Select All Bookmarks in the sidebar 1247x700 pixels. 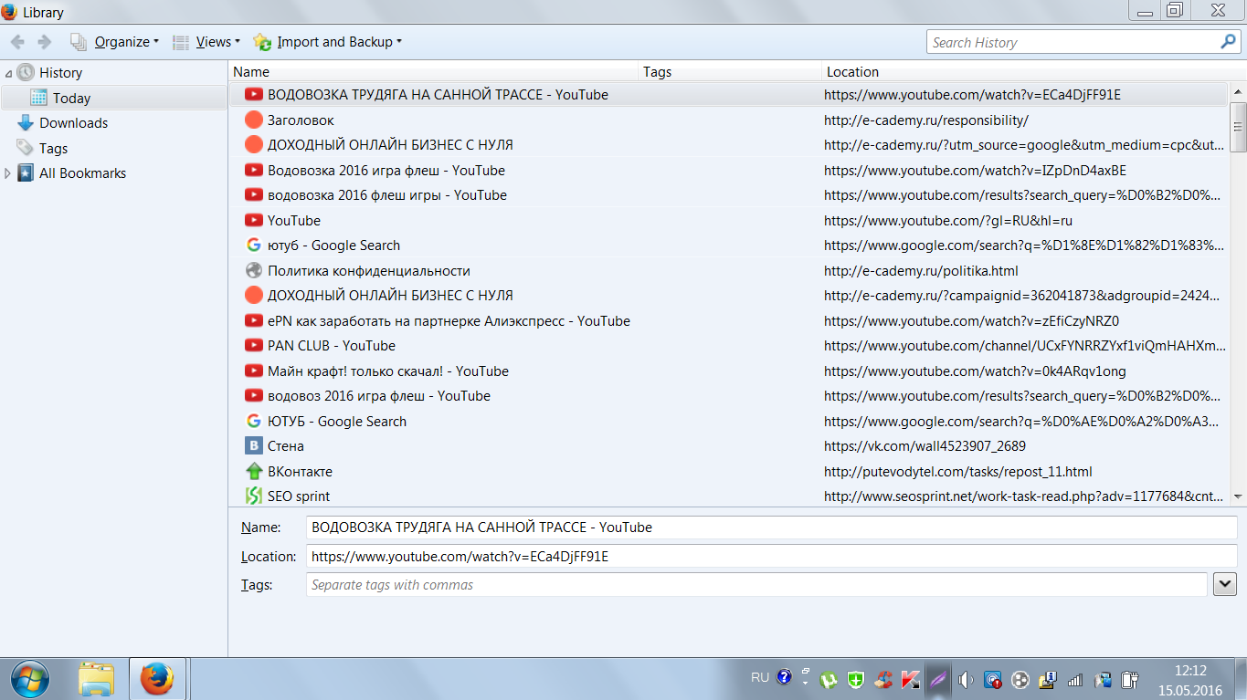pos(82,173)
